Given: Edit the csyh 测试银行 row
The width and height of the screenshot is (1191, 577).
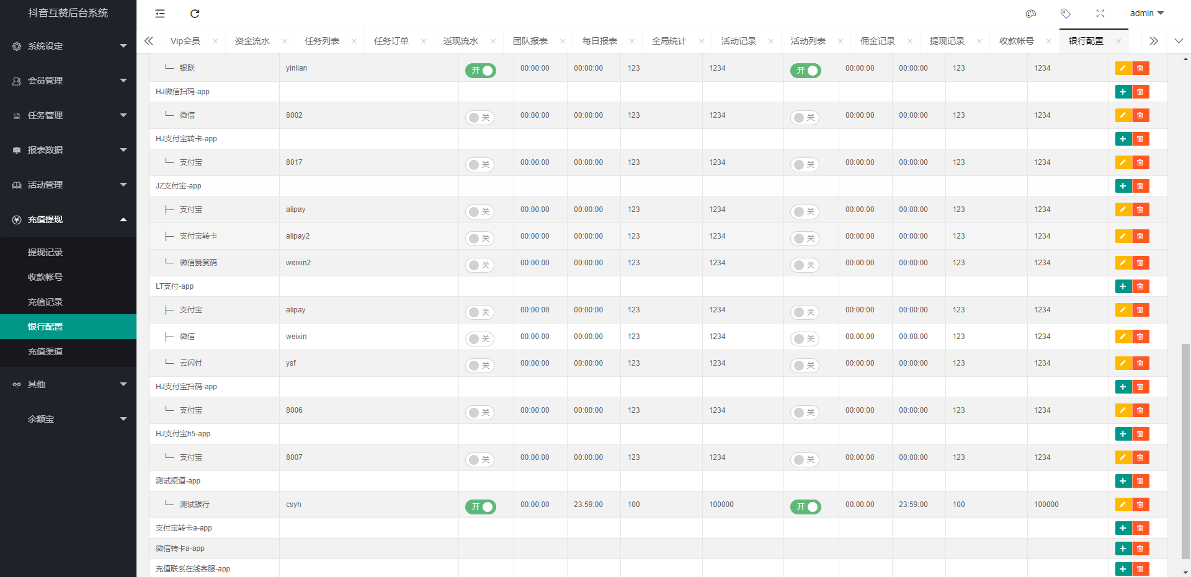Looking at the screenshot, I should (x=1123, y=504).
